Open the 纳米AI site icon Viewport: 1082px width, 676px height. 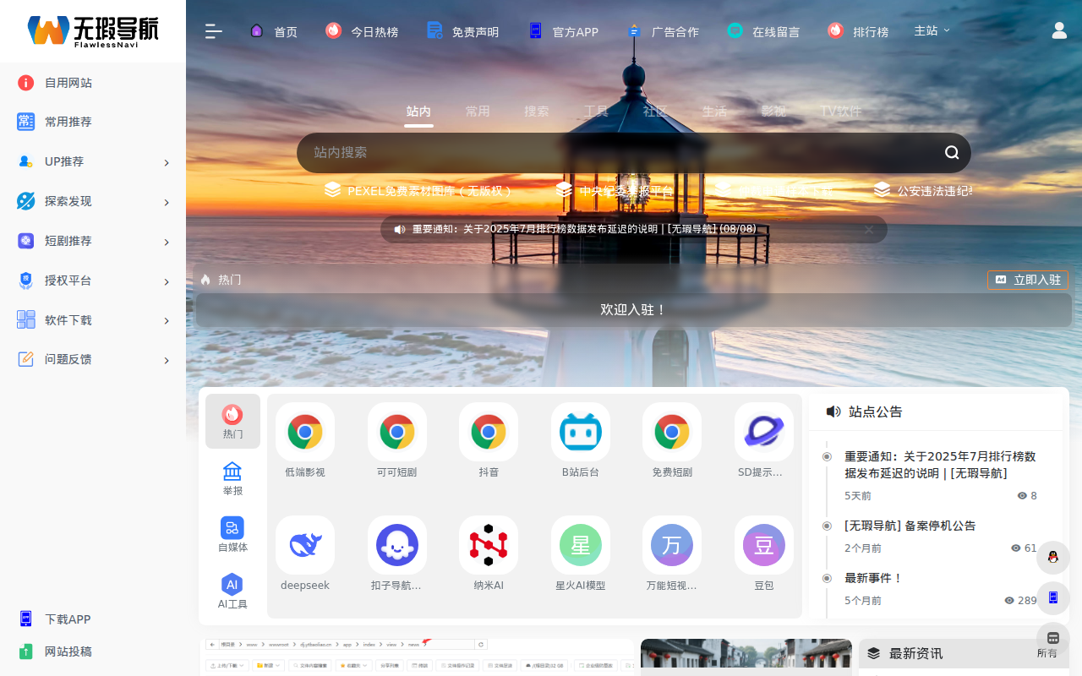click(x=489, y=545)
